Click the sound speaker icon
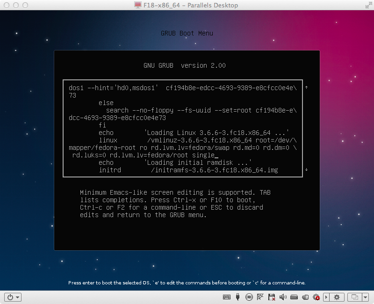This screenshot has width=374, height=304. click(283, 297)
